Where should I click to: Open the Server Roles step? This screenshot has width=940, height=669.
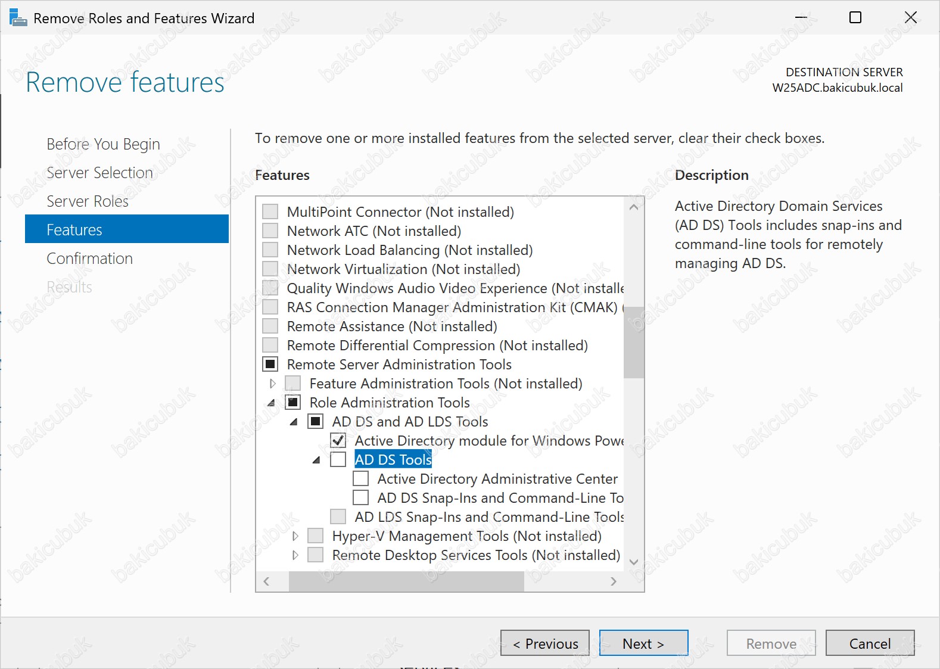pos(88,201)
